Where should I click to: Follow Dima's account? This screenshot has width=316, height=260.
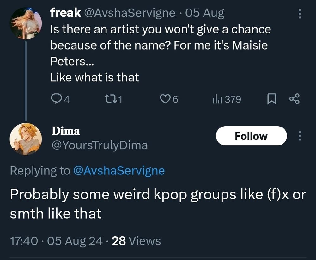coord(251,136)
